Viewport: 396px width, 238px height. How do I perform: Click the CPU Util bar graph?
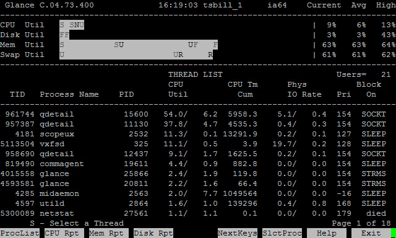[72, 25]
